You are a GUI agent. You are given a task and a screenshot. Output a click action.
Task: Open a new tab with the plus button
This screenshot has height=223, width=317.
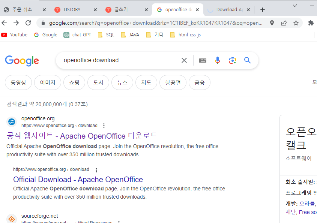[262, 10]
